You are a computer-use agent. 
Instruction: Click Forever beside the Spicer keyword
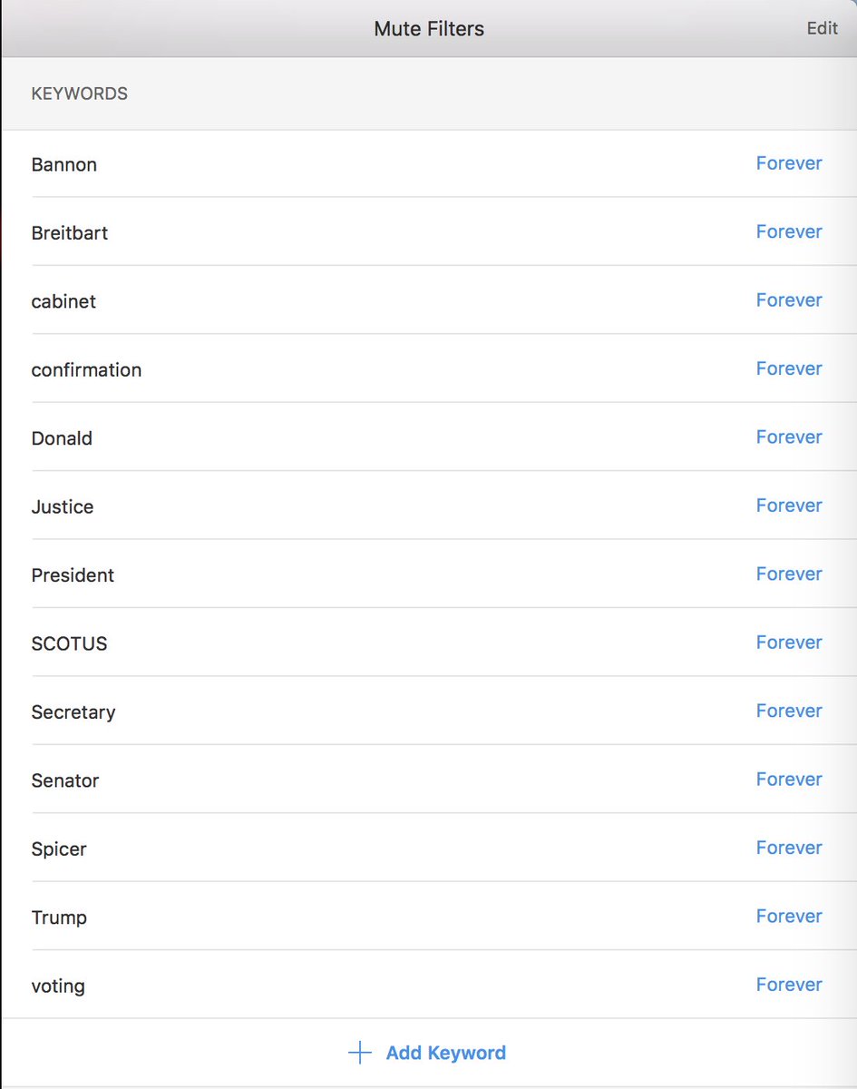[789, 848]
